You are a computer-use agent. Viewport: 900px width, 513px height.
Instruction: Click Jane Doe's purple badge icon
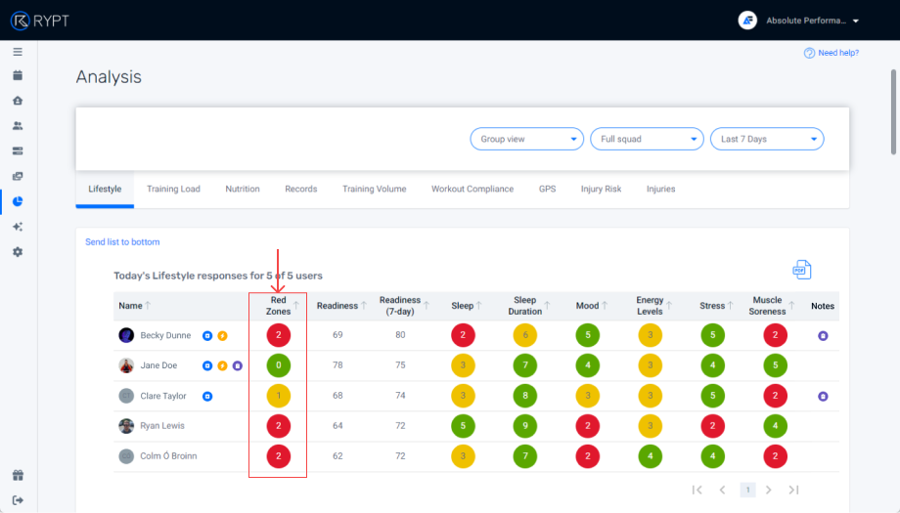pos(237,365)
